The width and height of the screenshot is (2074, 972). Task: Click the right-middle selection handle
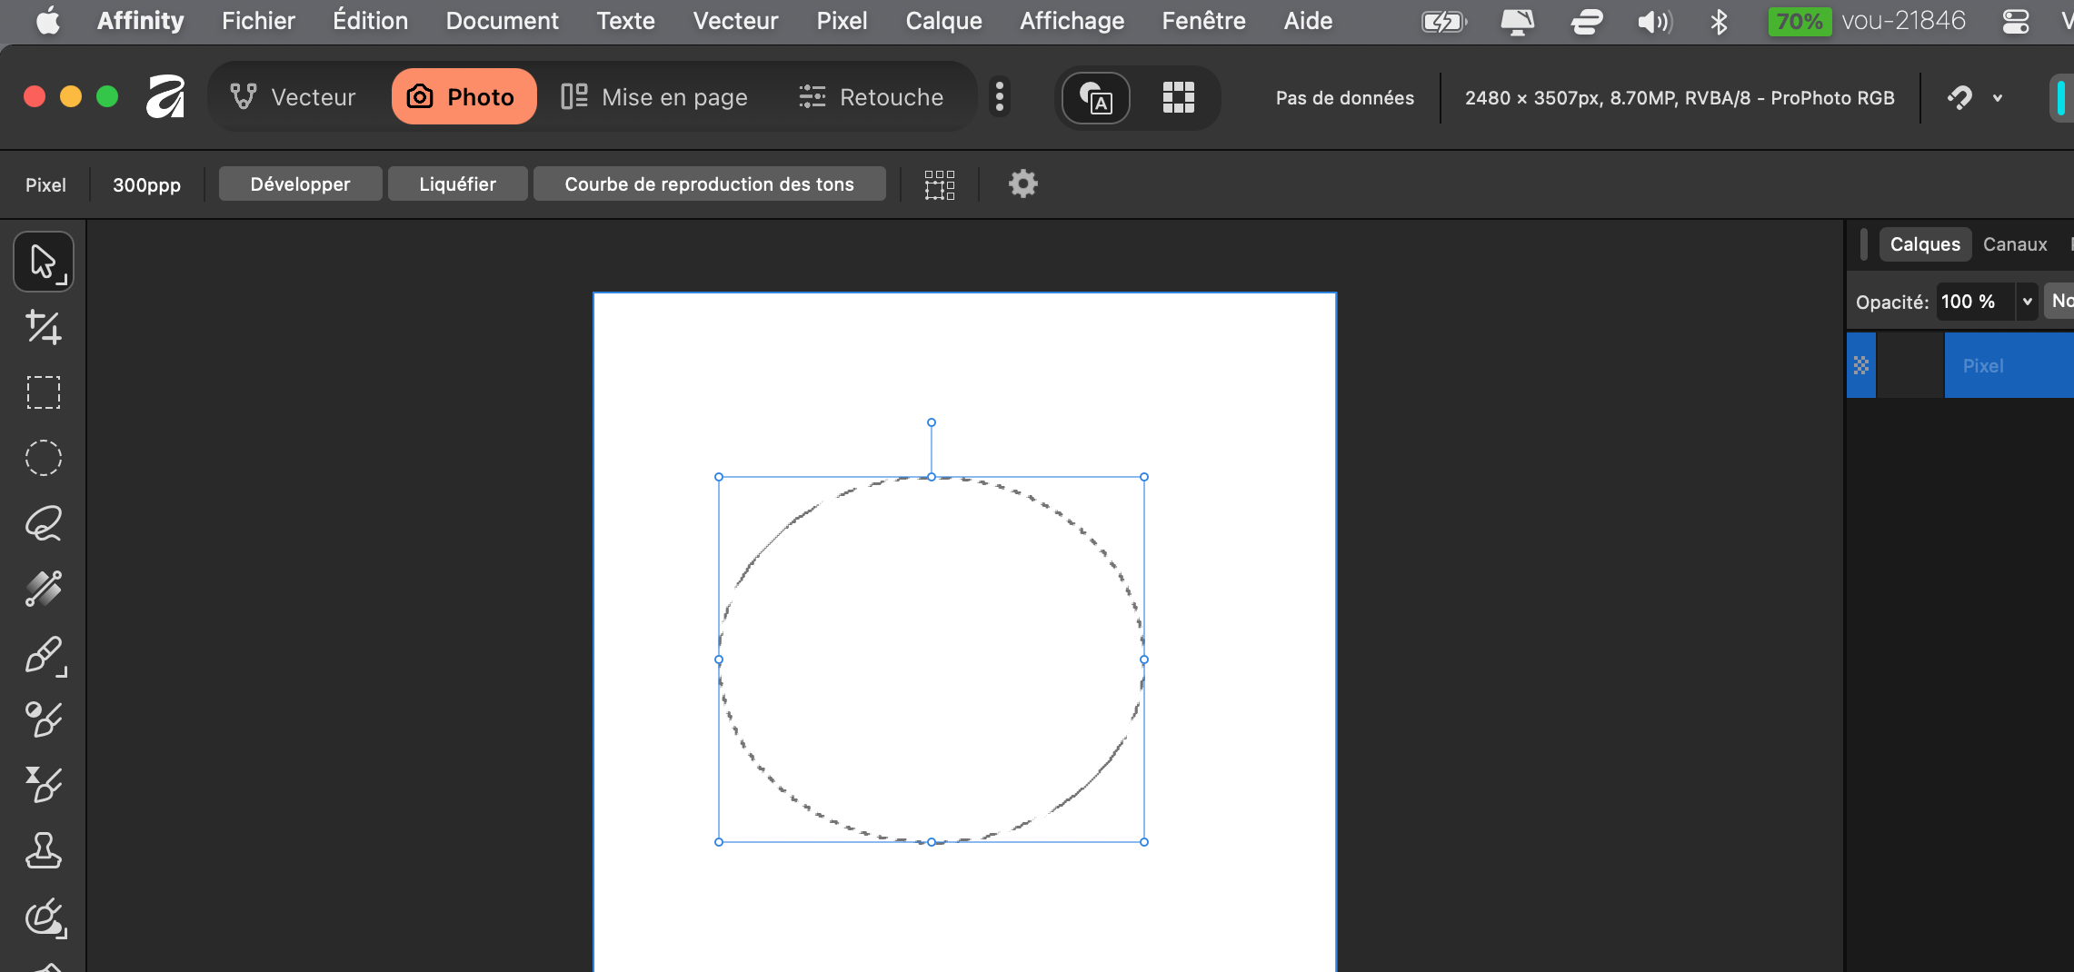1144,660
